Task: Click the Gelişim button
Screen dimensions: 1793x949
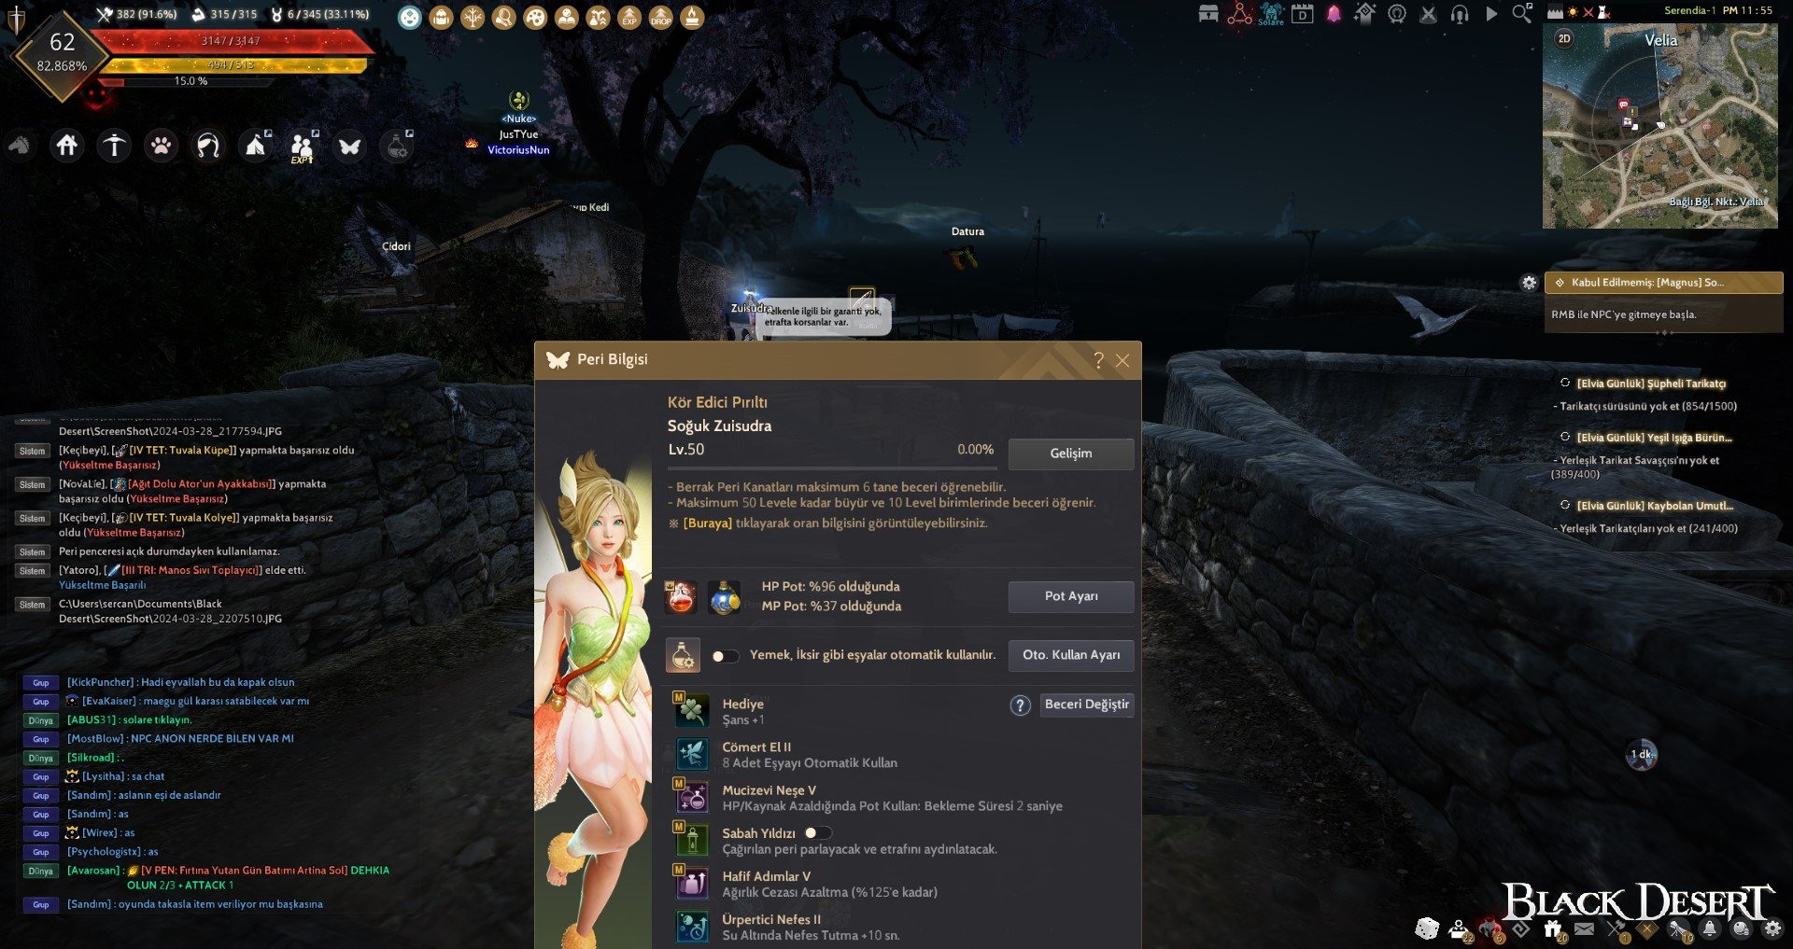Action: 1071,454
